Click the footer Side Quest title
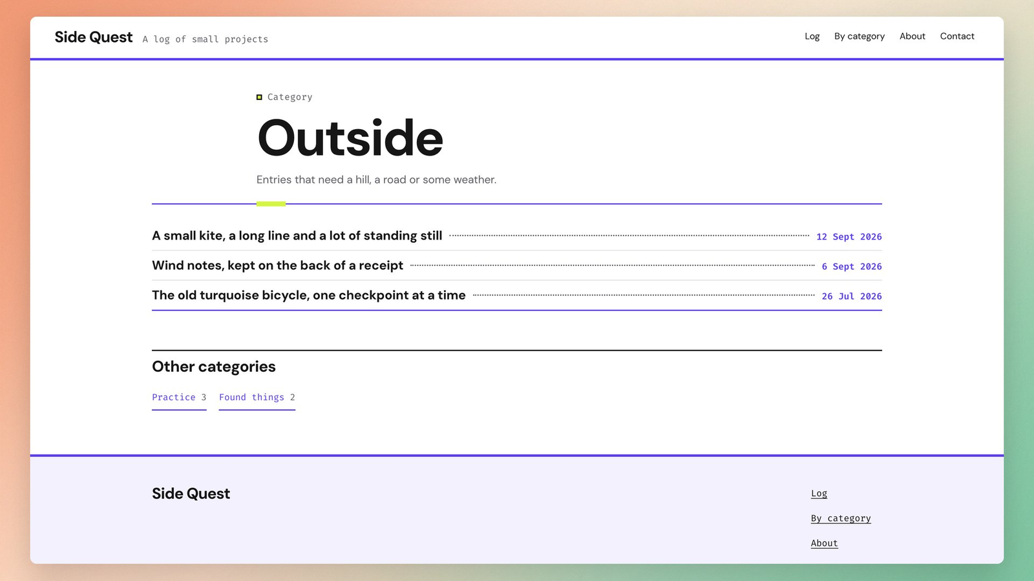Screen dimensions: 1034x581 point(191,494)
